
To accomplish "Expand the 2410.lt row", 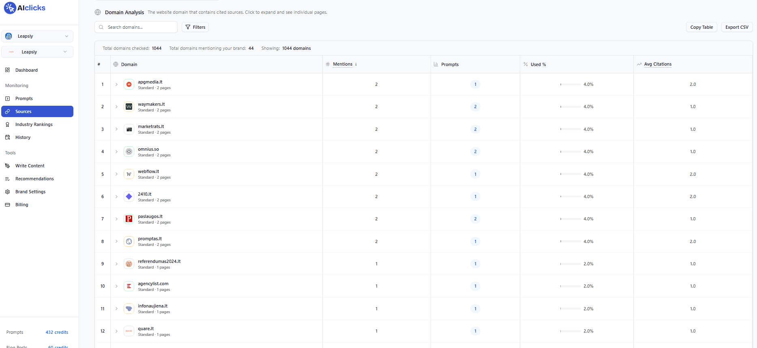I will click(116, 196).
